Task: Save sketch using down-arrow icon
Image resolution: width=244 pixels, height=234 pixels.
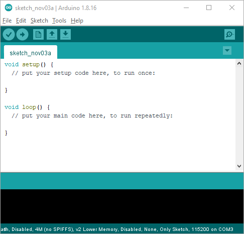Action: (x=65, y=35)
